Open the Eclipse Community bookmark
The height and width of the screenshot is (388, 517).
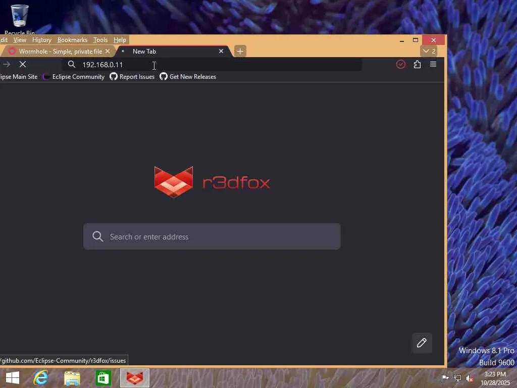click(74, 77)
